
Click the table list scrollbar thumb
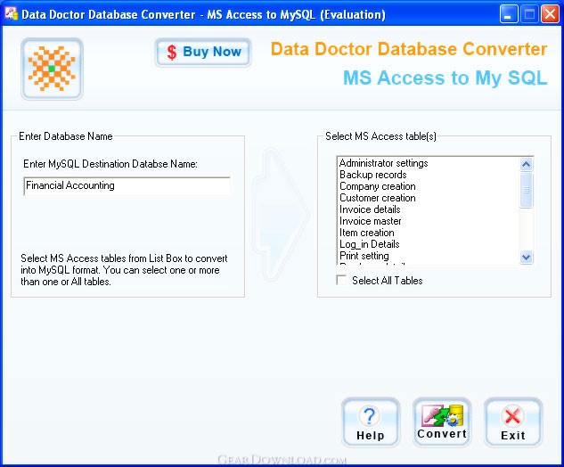click(526, 190)
